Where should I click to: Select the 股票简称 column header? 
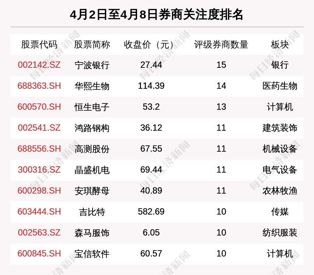[x=92, y=44]
